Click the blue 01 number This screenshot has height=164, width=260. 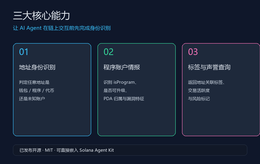(24, 52)
